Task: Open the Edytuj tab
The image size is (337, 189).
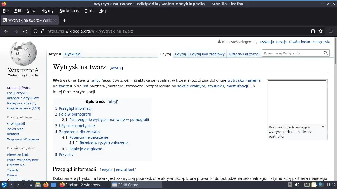Action: click(x=180, y=54)
